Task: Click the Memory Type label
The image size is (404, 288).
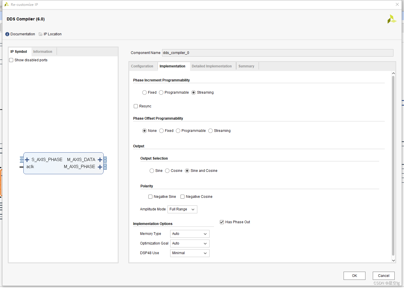Action: pyautogui.click(x=150, y=234)
